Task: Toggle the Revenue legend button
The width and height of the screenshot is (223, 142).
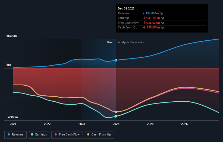Action: point(15,135)
